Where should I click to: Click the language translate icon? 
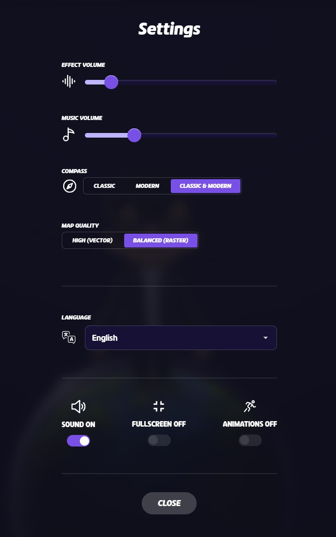tap(68, 338)
